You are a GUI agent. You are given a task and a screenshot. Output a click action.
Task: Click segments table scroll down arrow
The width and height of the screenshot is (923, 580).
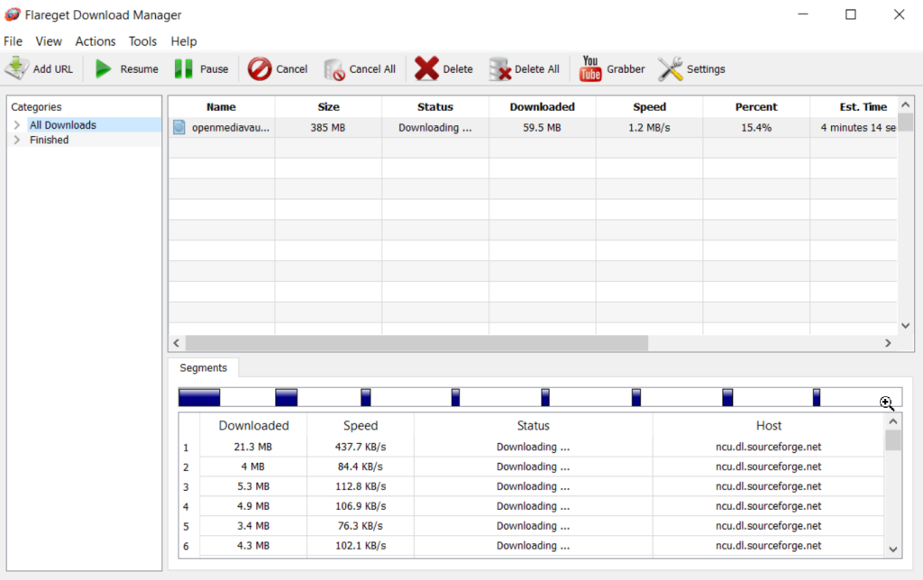click(x=893, y=548)
